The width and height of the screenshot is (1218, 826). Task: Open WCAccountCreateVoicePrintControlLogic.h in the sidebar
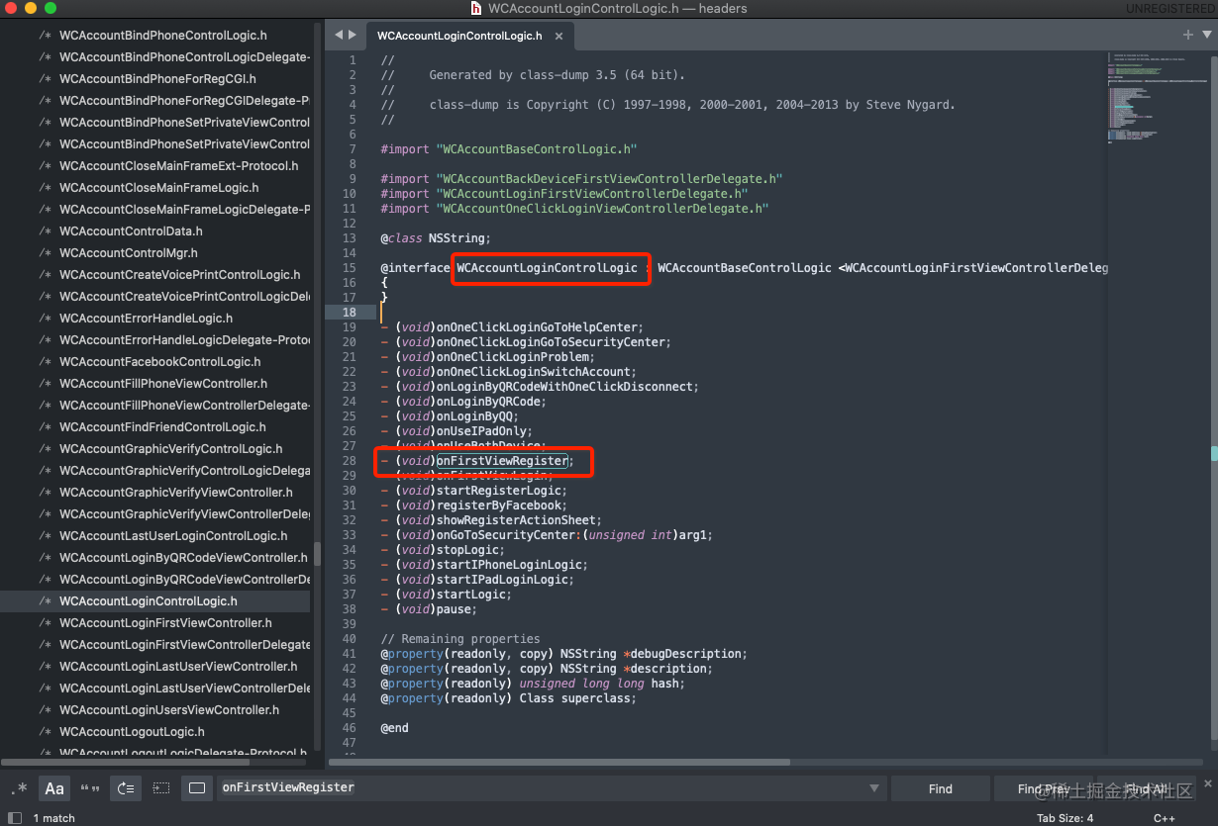[179, 275]
